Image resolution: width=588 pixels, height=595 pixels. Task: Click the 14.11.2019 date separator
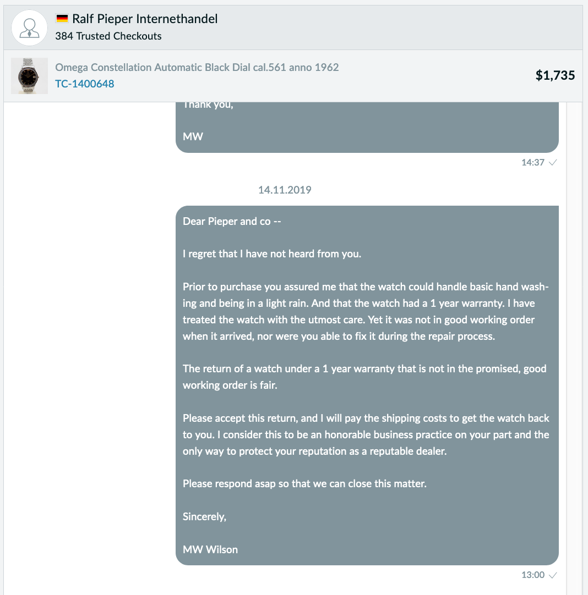click(x=285, y=190)
